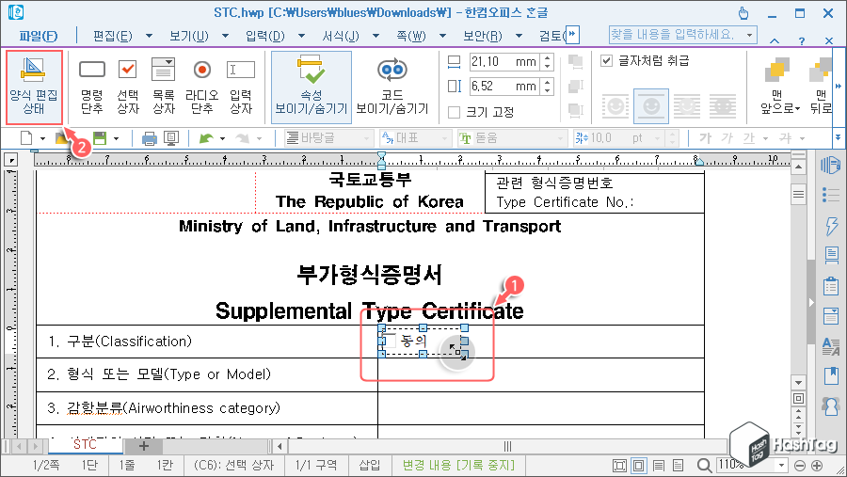Click 맨 뒤로 send to back icon

pos(820,71)
